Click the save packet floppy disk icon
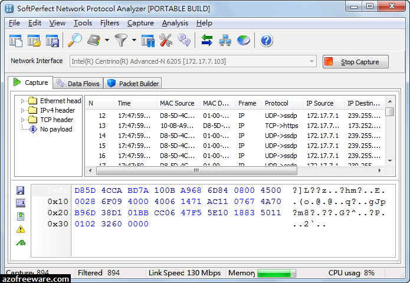Screen dimensions: 410x283 pyautogui.click(x=21, y=190)
